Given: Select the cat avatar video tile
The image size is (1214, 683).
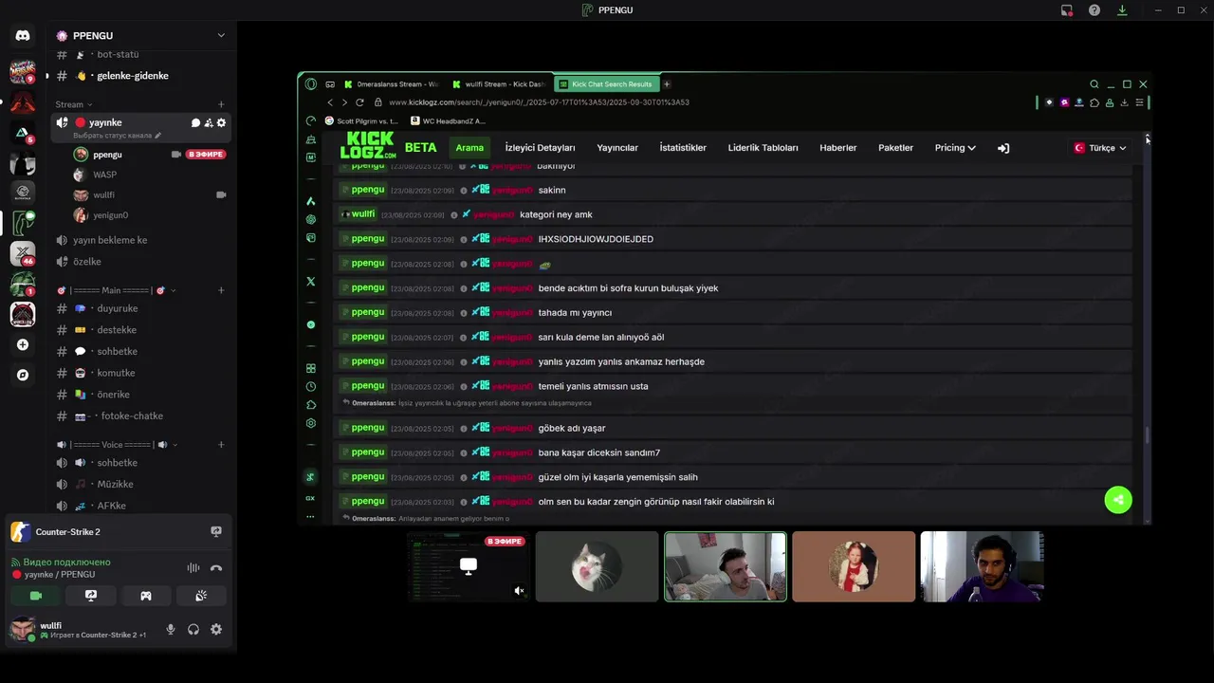Looking at the screenshot, I should point(597,566).
